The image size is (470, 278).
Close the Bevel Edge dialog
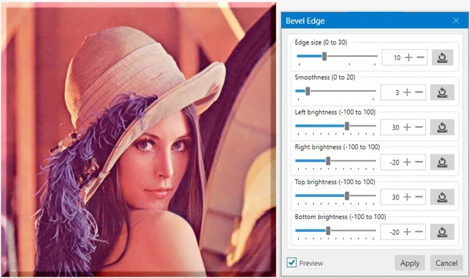click(456, 21)
